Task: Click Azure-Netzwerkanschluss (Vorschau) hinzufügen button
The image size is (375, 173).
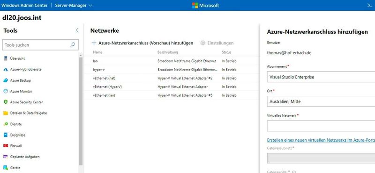Action: (142, 43)
